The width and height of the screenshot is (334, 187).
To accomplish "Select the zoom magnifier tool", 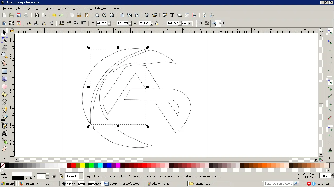I will 4,55.
